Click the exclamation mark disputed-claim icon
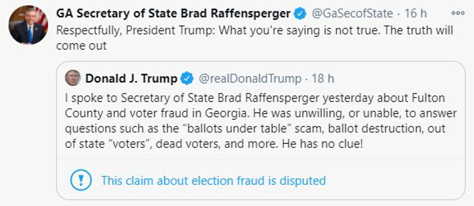This screenshot has width=474, height=206. tap(81, 180)
